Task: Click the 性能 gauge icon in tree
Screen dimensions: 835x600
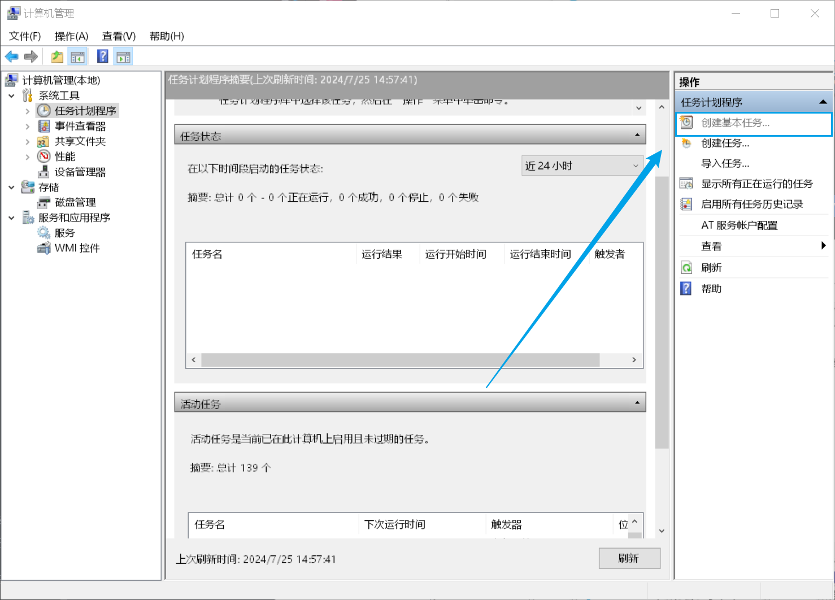Action: [x=44, y=156]
